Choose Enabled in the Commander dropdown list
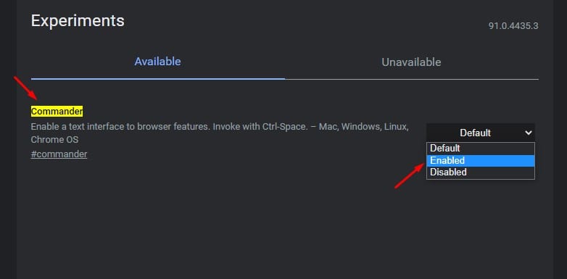This screenshot has width=567, height=279. tap(481, 160)
